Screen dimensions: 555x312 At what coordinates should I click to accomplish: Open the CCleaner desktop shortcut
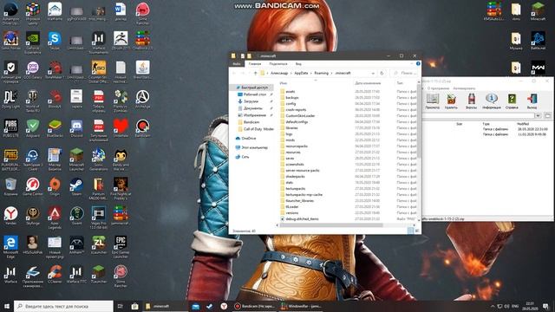point(55,274)
